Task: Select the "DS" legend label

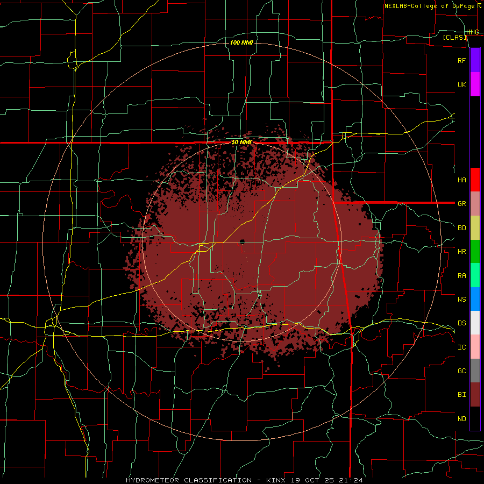Action: point(461,323)
